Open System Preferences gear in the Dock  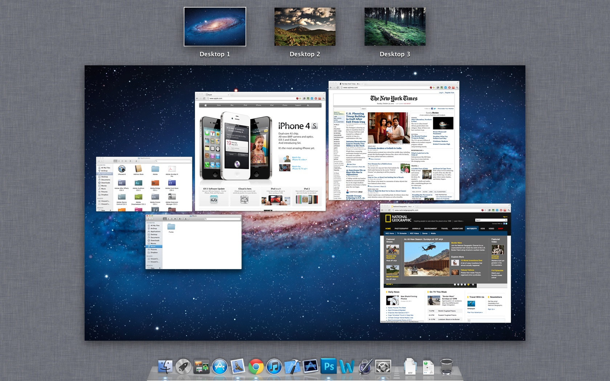point(383,367)
